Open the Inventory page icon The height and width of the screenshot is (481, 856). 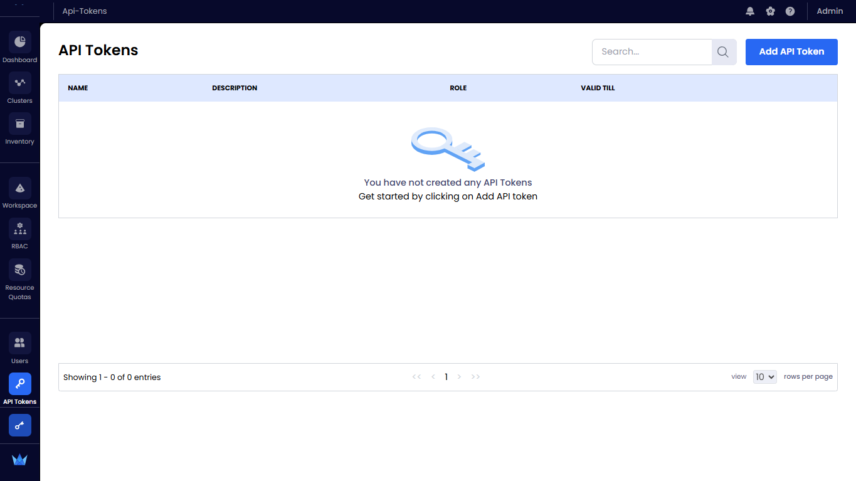(20, 124)
